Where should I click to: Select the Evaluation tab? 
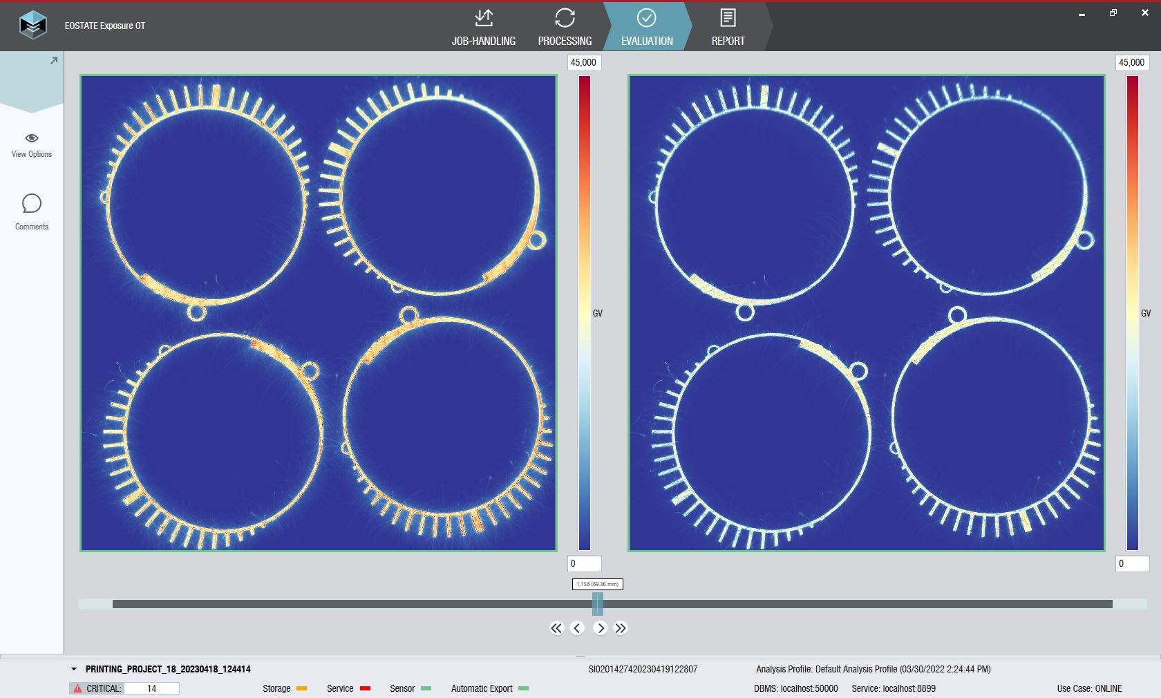tap(646, 28)
